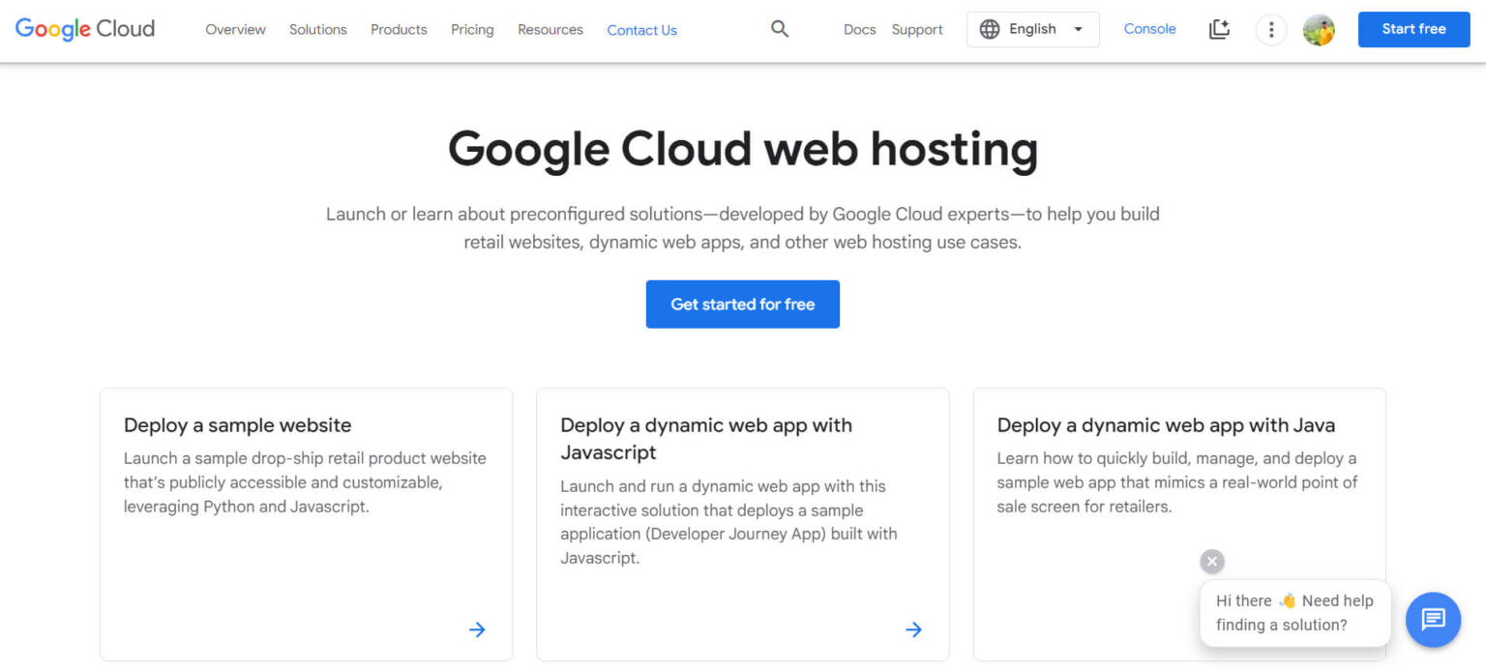Open the share/export icon beside Console
This screenshot has width=1486, height=670.
pyautogui.click(x=1219, y=29)
